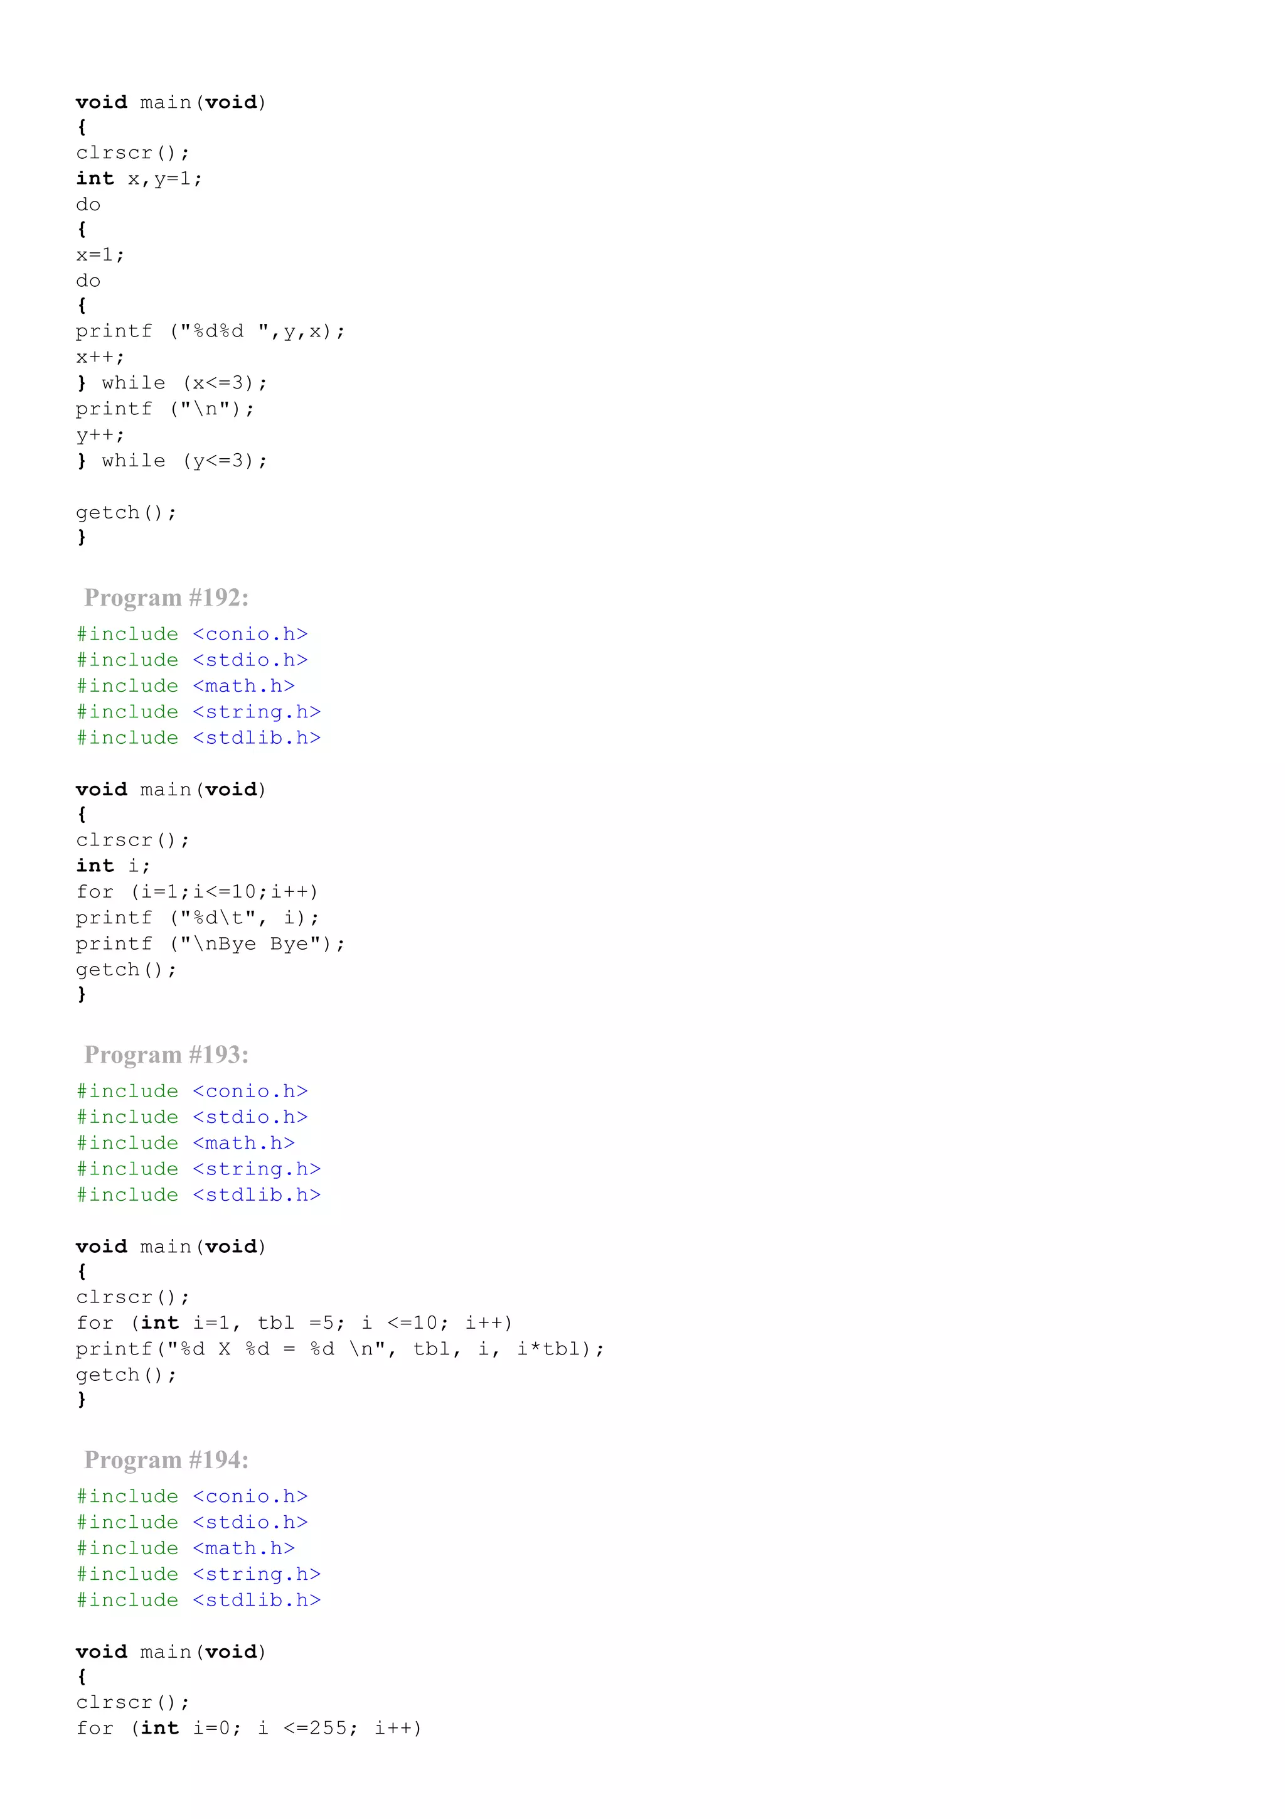Click '#include <stdio.h>' under Program #194
The height and width of the screenshot is (1819, 1285).
(191, 1522)
